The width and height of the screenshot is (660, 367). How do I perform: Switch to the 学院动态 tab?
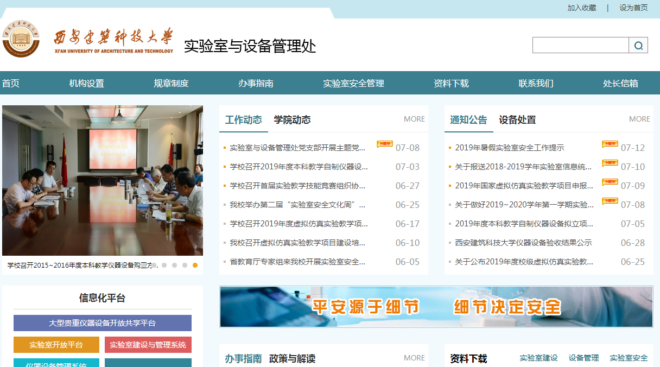[292, 120]
